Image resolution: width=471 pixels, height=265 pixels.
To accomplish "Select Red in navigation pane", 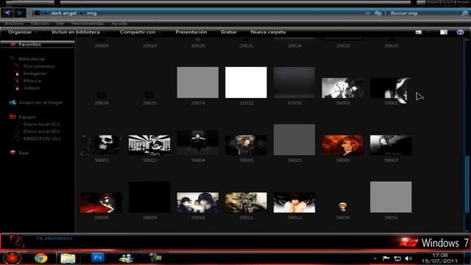I will click(x=24, y=153).
